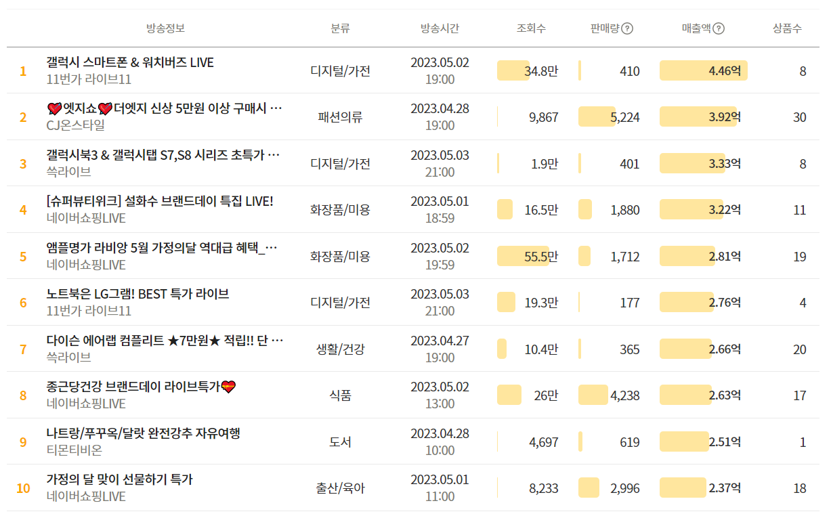Click the 2023.05.01 11:00 broadcast time
Image resolution: width=831 pixels, height=518 pixels.
[440, 488]
